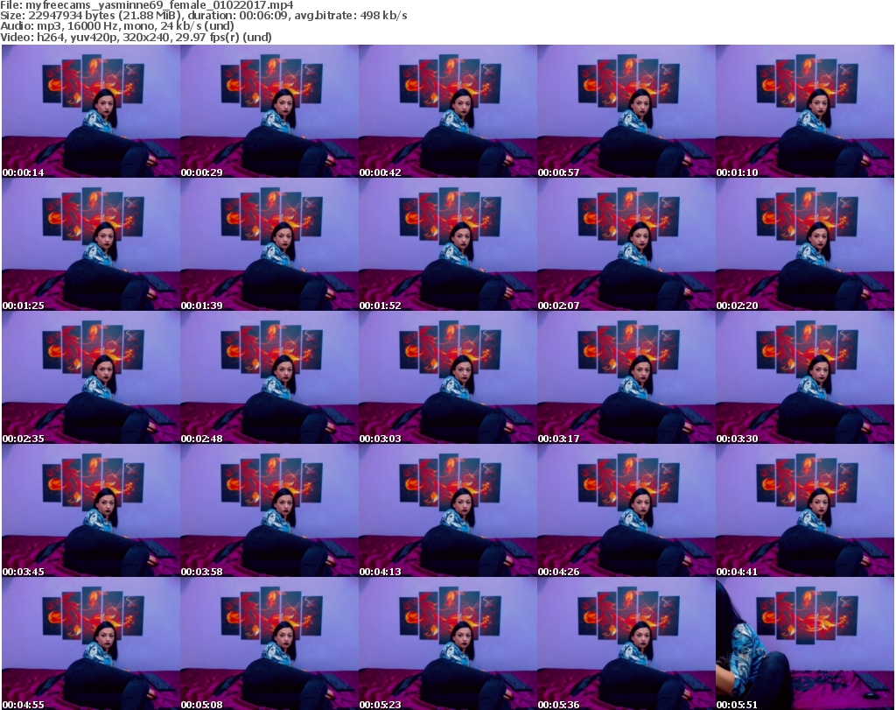Select the thumbnail frame stamped 00:04:41
The height and width of the screenshot is (710, 896).
tap(805, 510)
